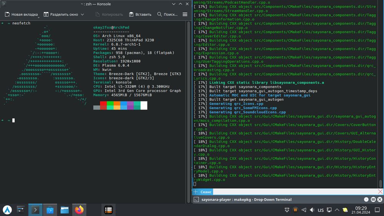Screen dimensions: 384x216
Task: Click the Telegram tray icon
Action: pyautogui.click(x=304, y=210)
